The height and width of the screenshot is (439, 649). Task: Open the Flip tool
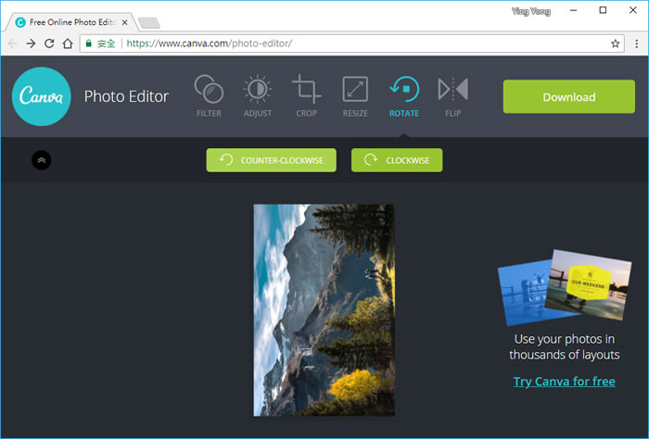(x=452, y=96)
